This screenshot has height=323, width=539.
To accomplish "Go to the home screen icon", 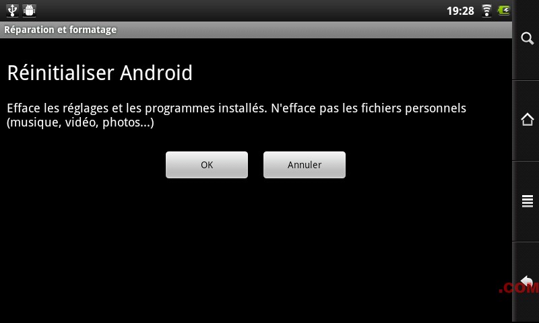I will [x=527, y=120].
